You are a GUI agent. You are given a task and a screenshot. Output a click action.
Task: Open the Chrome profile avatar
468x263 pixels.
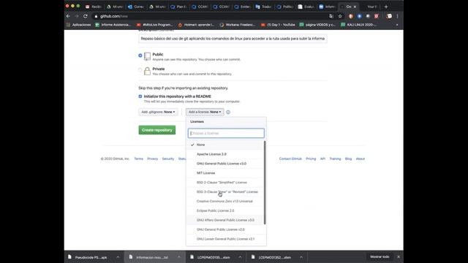pos(389,16)
